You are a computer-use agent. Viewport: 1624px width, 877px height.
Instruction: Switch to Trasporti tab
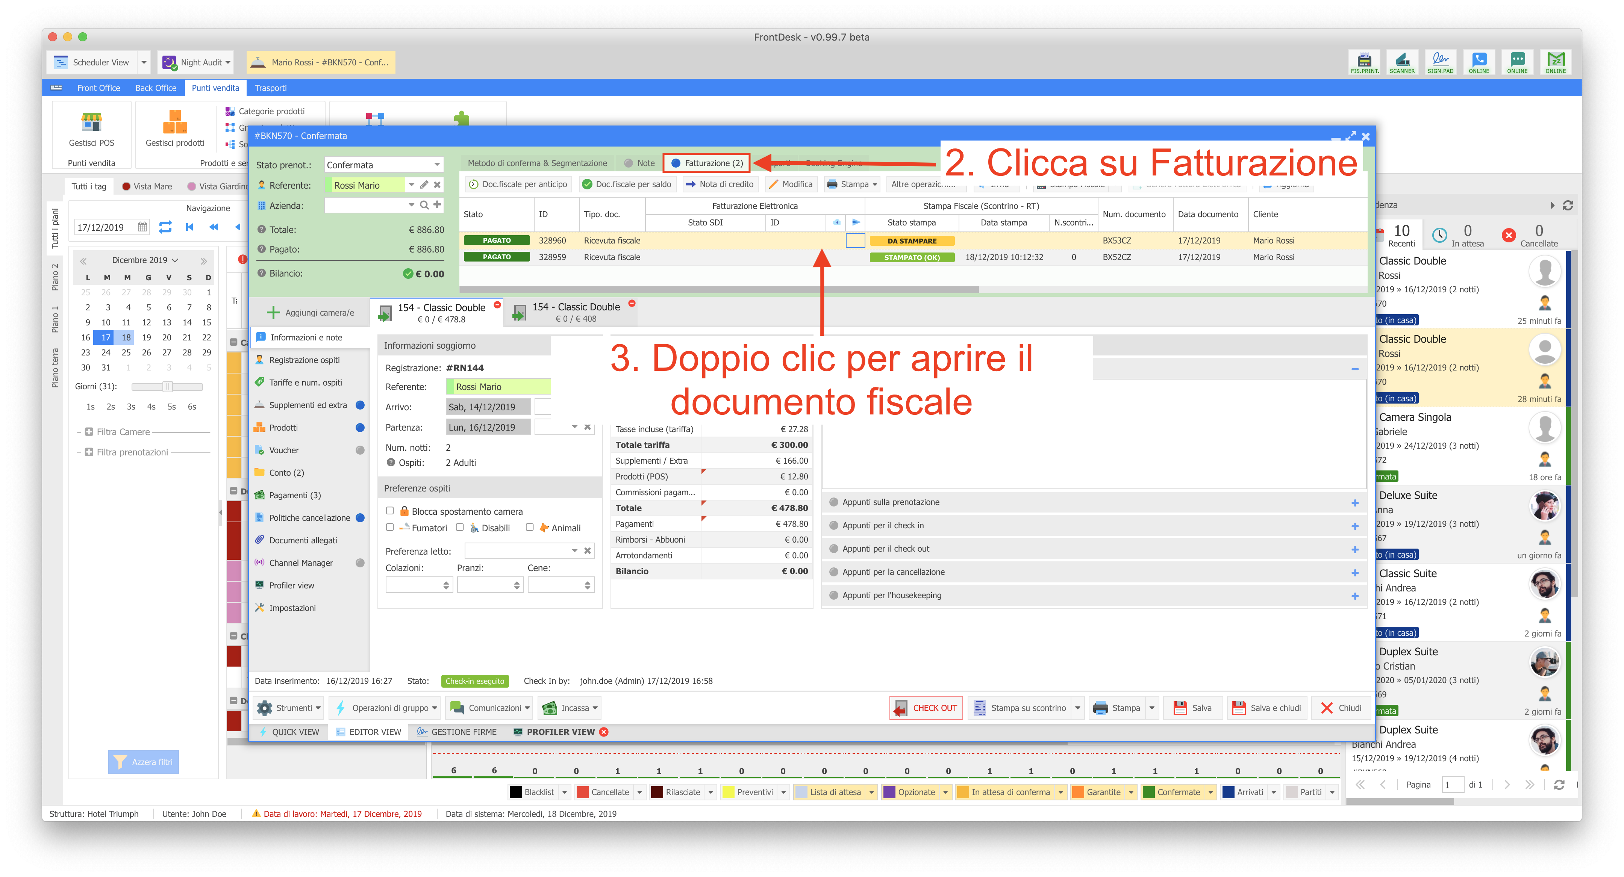click(270, 88)
